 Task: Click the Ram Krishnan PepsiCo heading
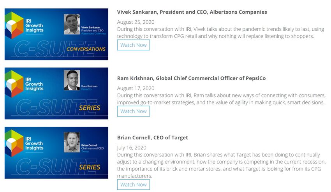point(191,78)
